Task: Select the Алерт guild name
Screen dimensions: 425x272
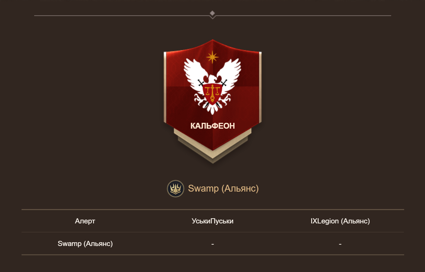Action: [x=85, y=221]
